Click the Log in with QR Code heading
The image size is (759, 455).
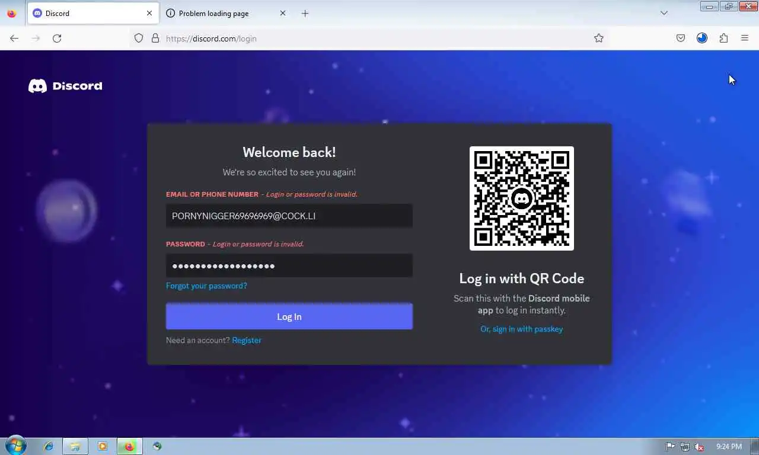(x=522, y=278)
